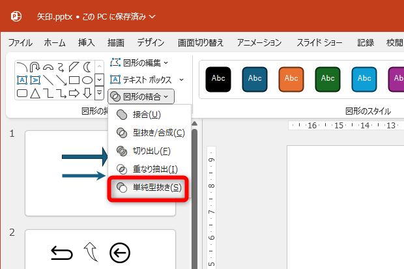Click the 図形の編集 edit points icon
The height and width of the screenshot is (269, 404).
pyautogui.click(x=115, y=63)
